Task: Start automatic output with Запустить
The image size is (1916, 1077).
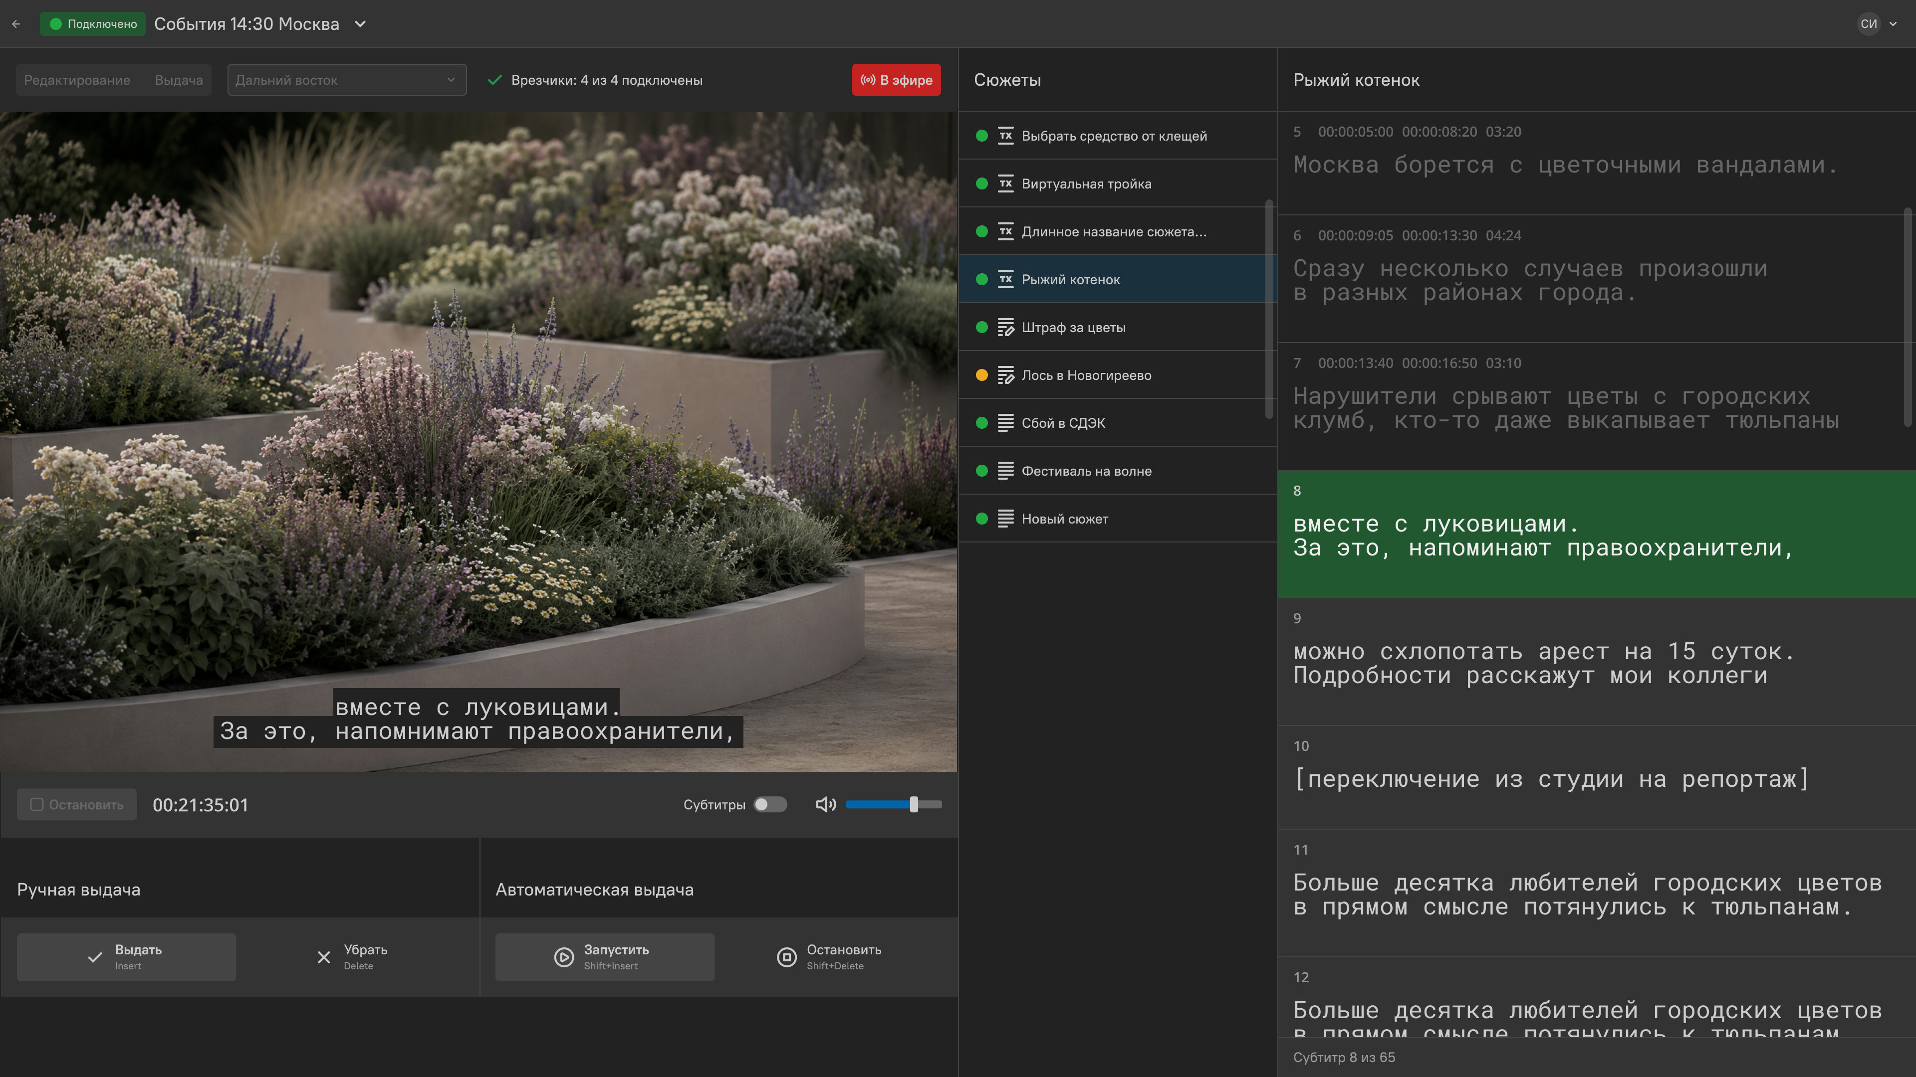Action: (605, 957)
